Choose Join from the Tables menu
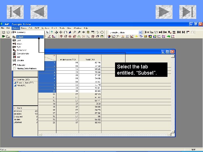Screen dimensions: 203x152 click(28, 57)
